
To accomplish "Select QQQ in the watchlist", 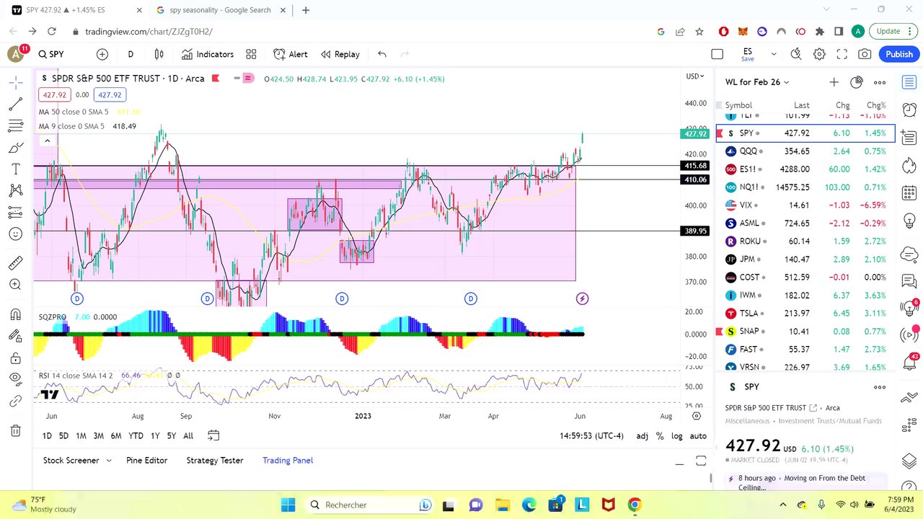I will click(805, 151).
